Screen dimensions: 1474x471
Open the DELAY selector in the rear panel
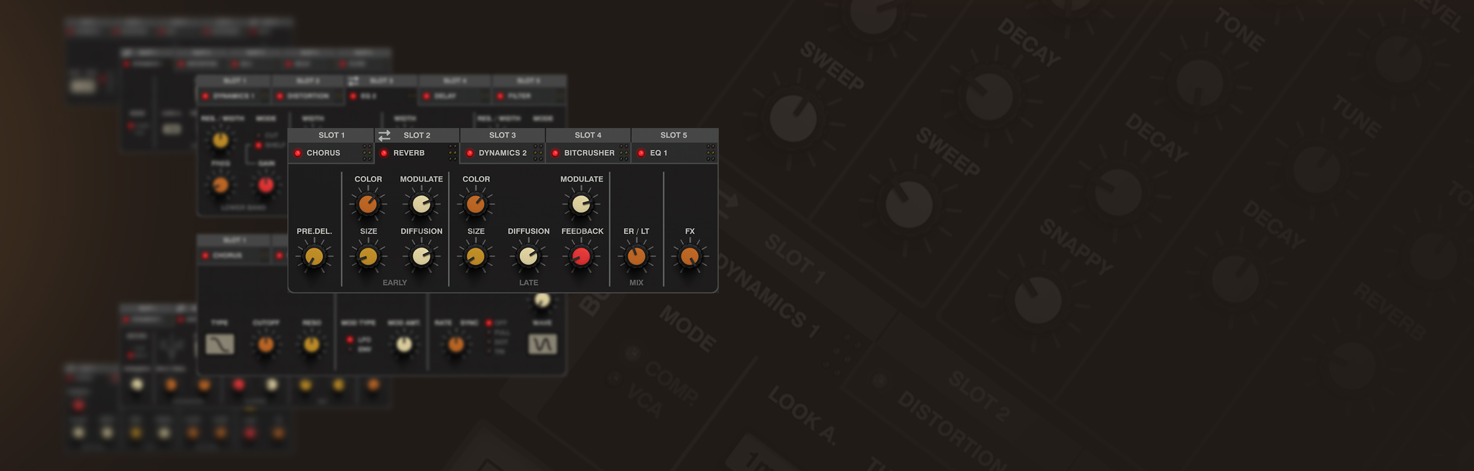pos(445,96)
